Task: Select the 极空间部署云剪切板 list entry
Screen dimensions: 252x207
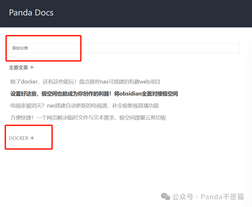Action: (x=88, y=118)
